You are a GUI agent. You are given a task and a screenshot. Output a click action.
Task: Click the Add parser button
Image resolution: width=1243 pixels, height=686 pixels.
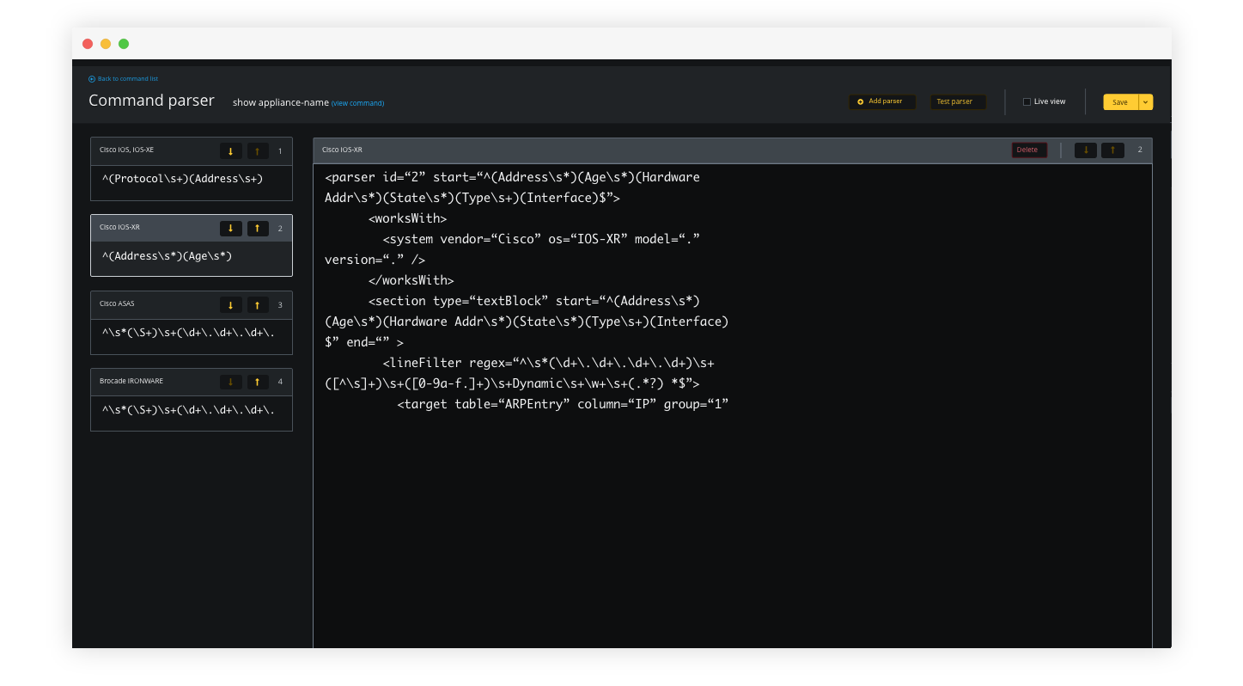(x=881, y=101)
